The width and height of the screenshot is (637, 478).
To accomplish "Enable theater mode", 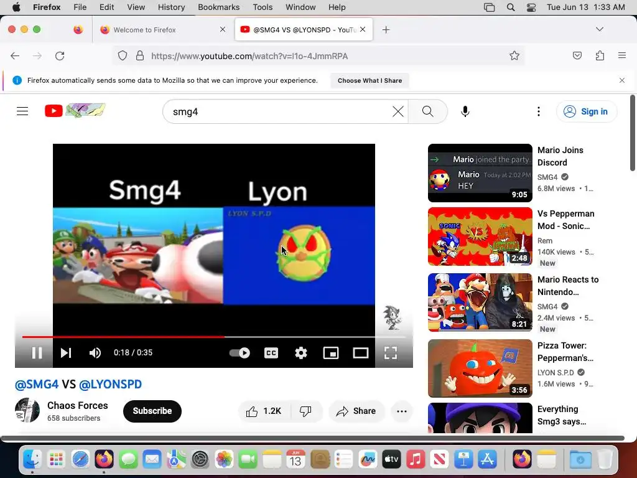I will point(360,353).
